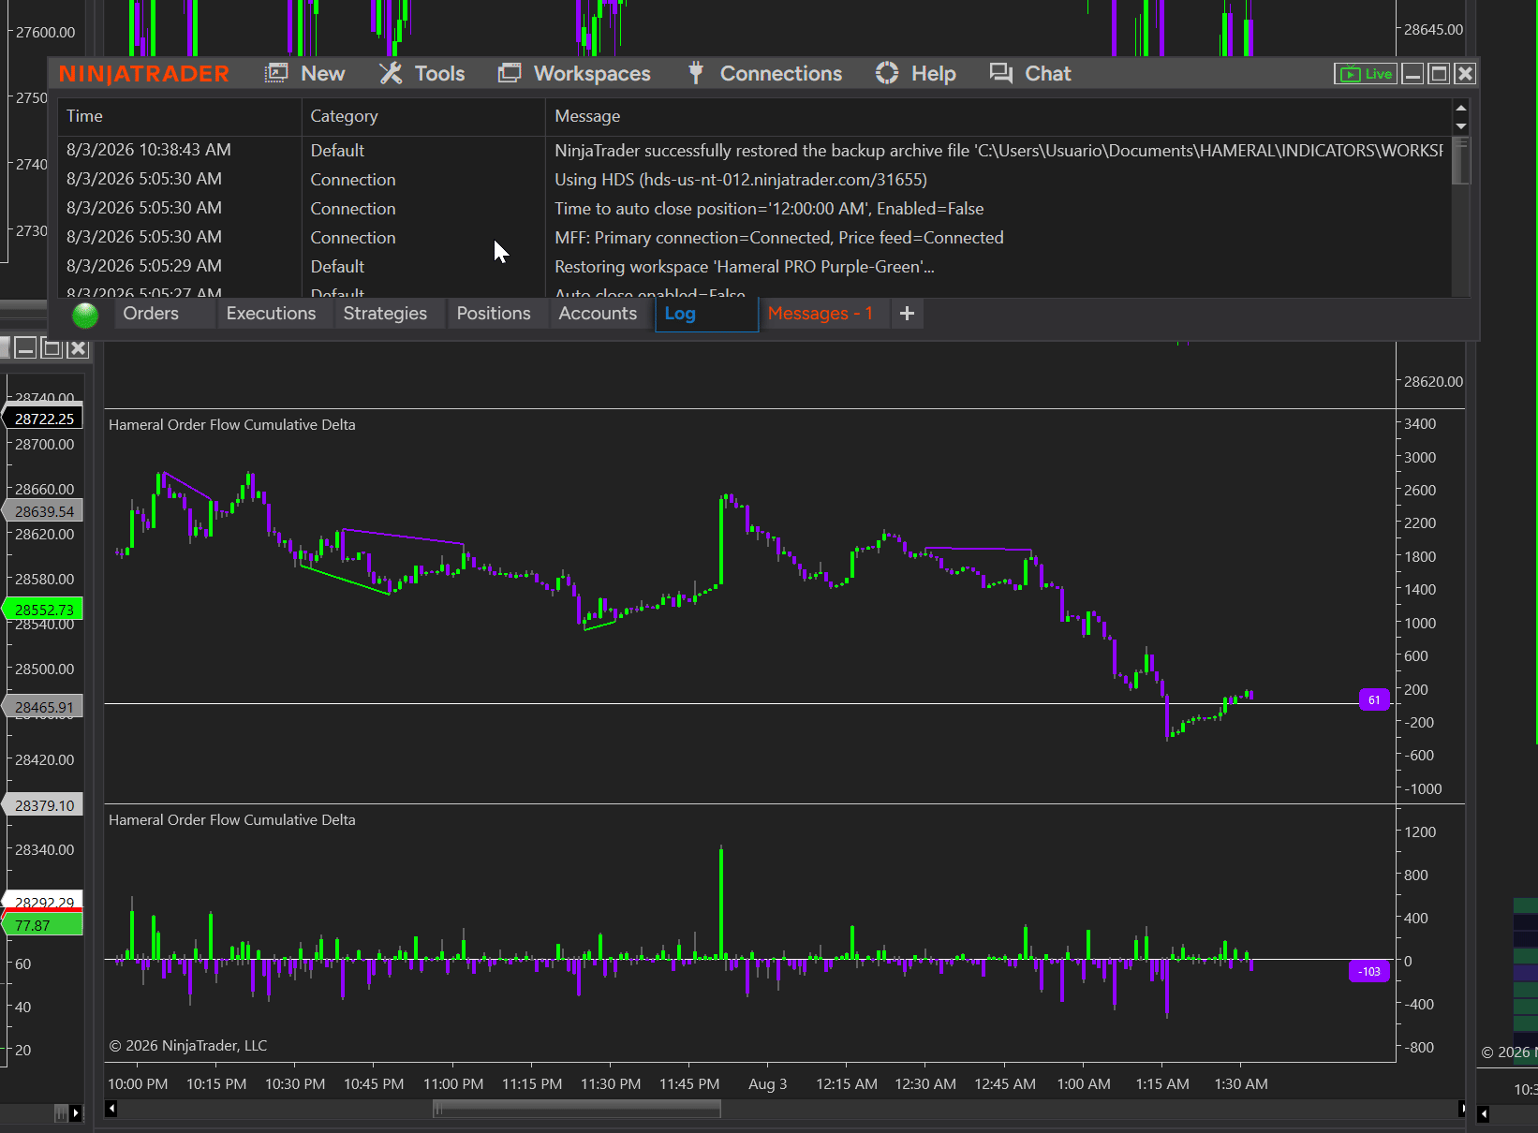Screen dimensions: 1538x1133
Task: Click upper Hameral Order Flow Cumulative Delta label
Action: coord(232,425)
